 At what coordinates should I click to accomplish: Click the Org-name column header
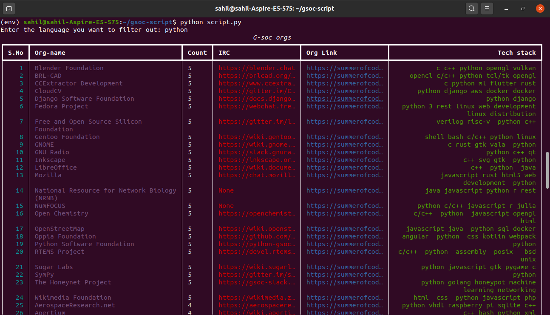(x=50, y=53)
